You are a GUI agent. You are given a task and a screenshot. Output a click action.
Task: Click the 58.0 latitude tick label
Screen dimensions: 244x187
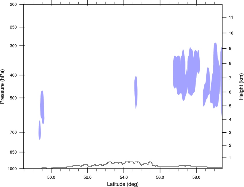pyautogui.click(x=196, y=178)
